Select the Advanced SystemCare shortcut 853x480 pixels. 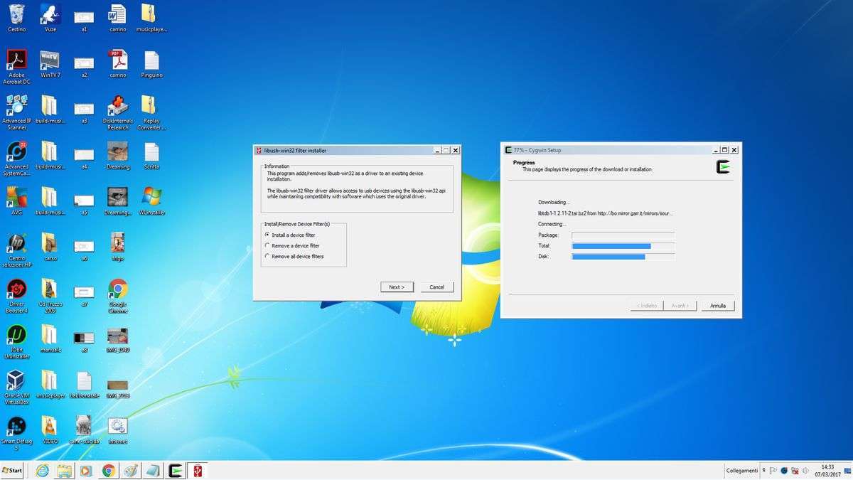point(16,158)
